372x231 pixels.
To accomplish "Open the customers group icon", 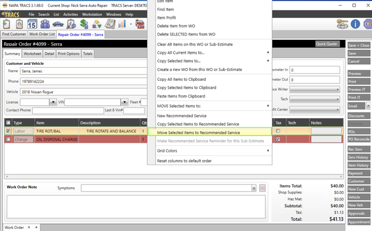I will pyautogui.click(x=45, y=24).
